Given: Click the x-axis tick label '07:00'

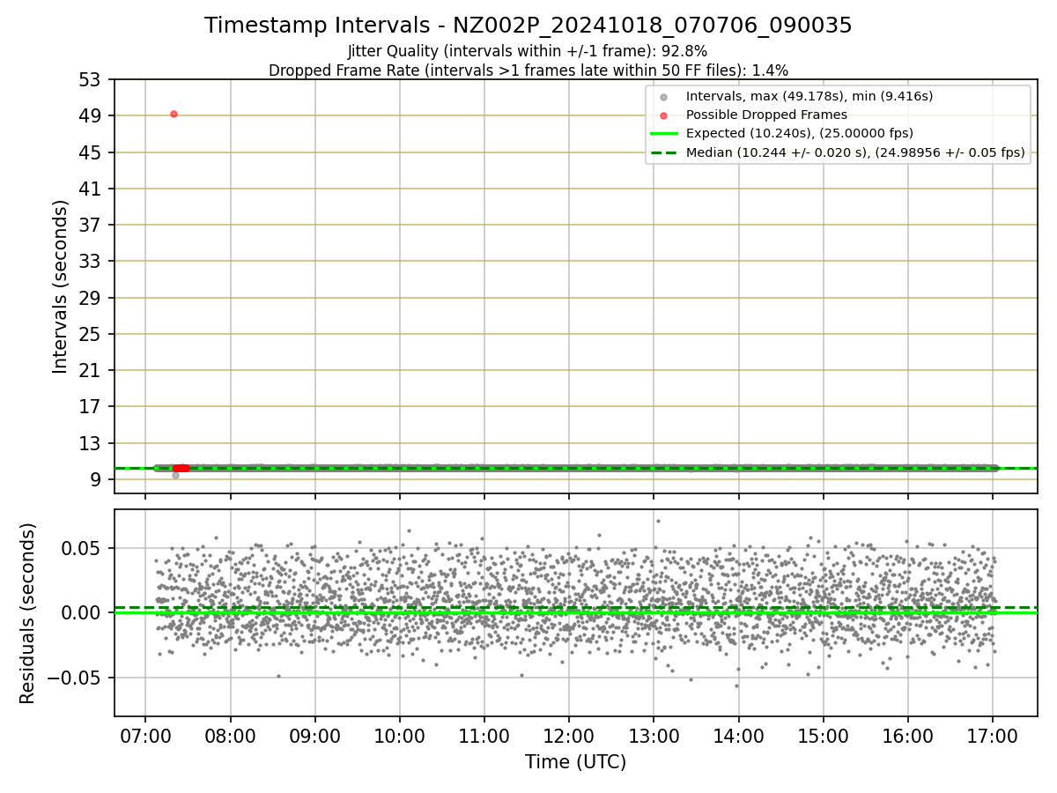Looking at the screenshot, I should [x=145, y=736].
